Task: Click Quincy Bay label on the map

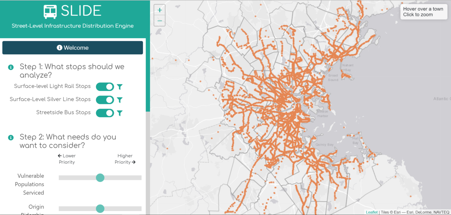Action: [325, 145]
